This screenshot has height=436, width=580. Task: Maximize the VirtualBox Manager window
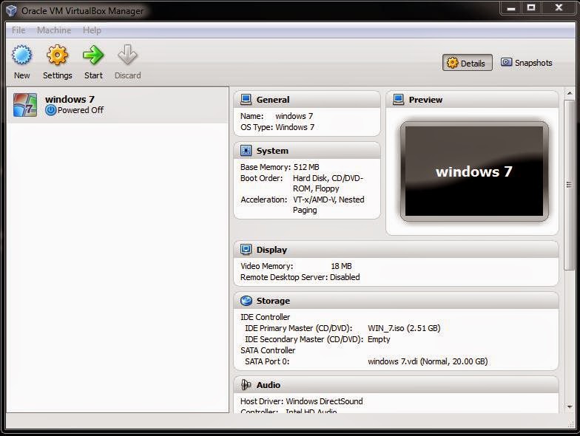[531, 8]
